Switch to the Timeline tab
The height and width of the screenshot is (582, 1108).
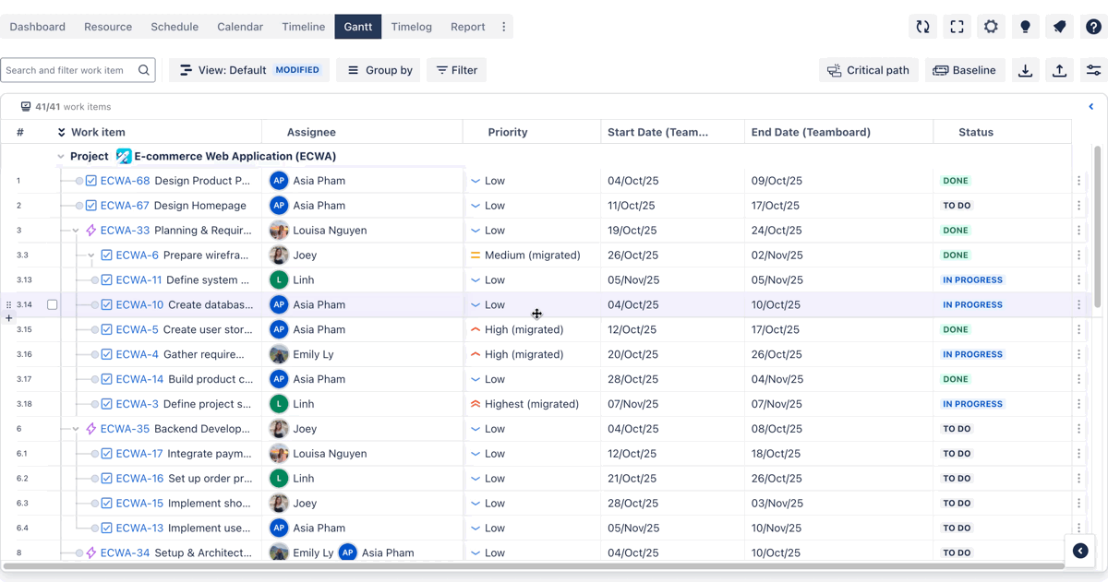[303, 27]
